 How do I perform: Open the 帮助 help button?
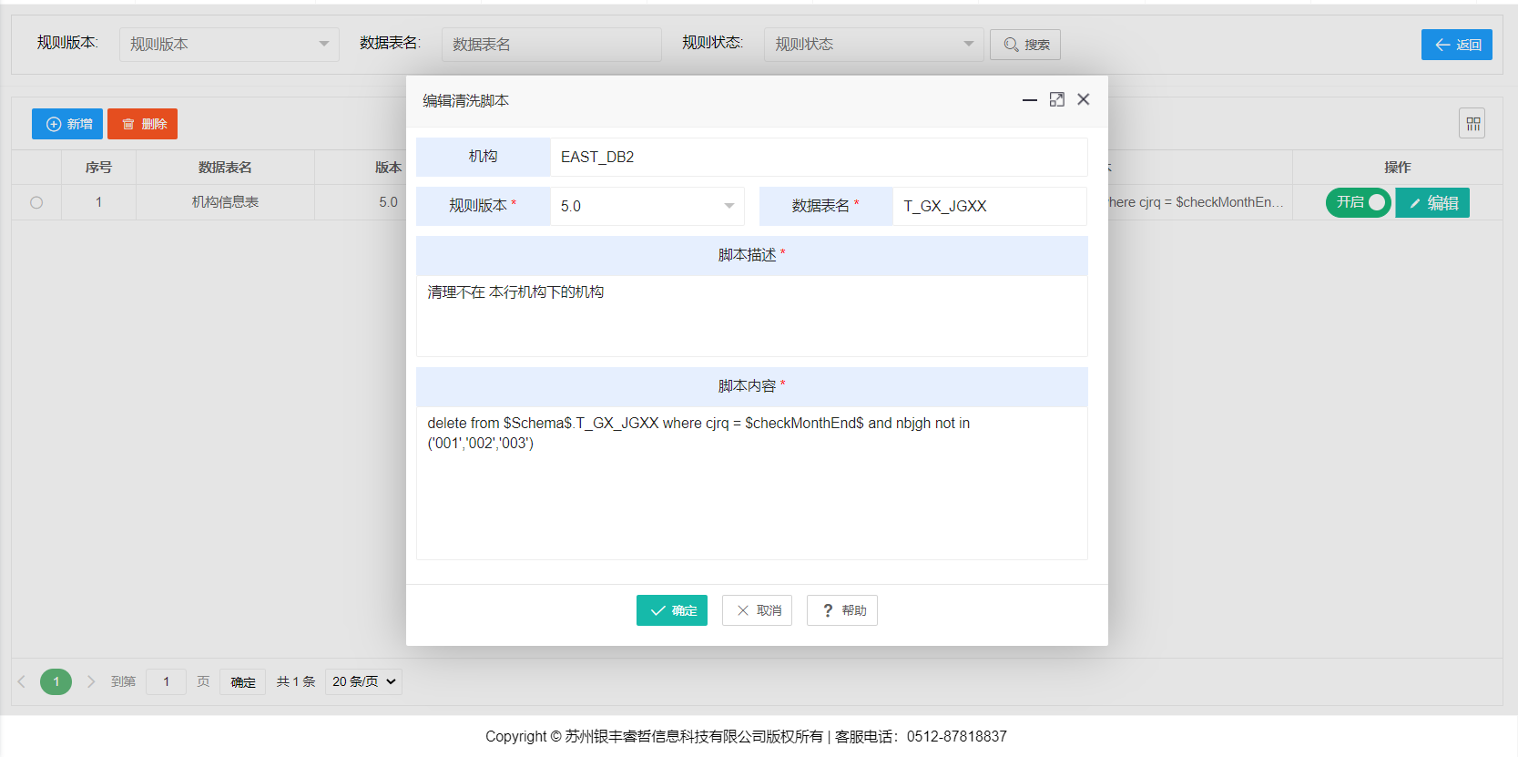pyautogui.click(x=842, y=610)
